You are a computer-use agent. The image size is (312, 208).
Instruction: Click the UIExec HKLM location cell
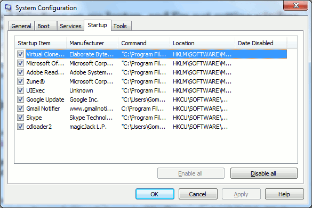point(202,90)
